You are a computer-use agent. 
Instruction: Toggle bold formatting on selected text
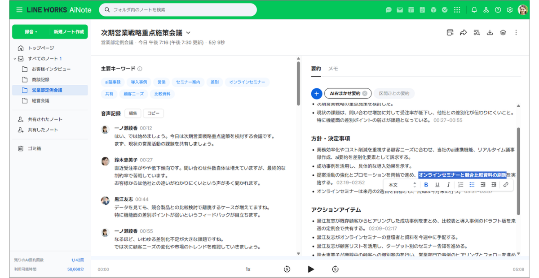[x=426, y=185]
